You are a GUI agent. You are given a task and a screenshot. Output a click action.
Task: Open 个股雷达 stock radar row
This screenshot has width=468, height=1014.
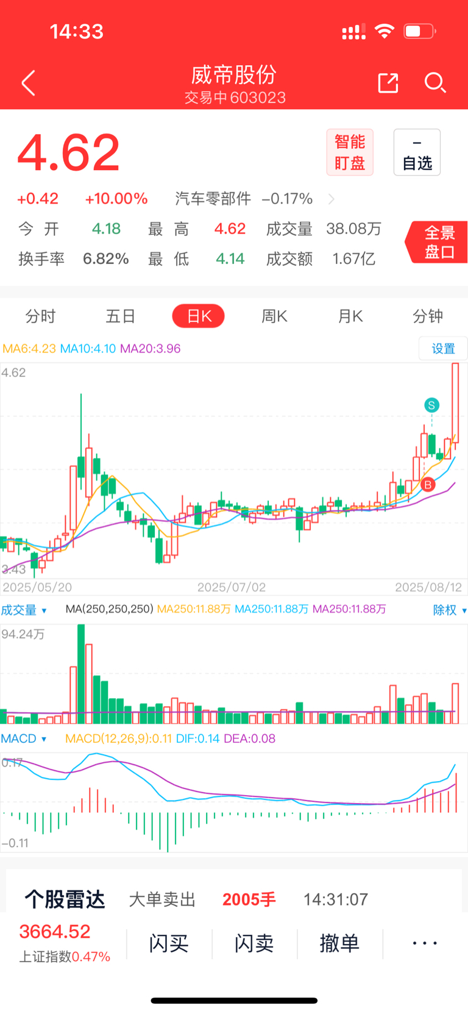[x=234, y=899]
